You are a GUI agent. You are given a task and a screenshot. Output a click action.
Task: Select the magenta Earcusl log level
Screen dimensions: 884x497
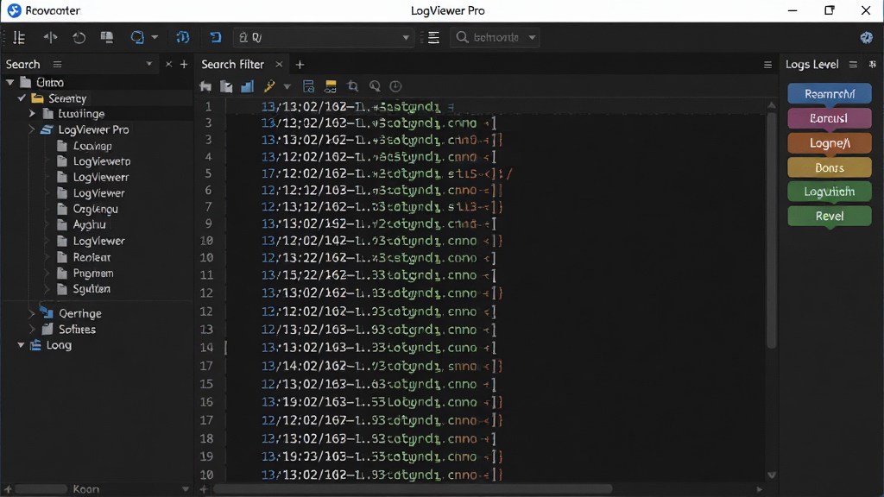(830, 118)
